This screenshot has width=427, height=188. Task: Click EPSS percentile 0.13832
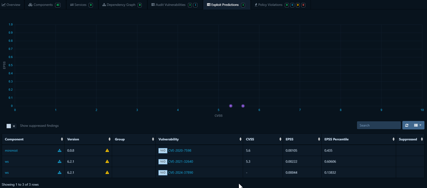[x=330, y=173]
